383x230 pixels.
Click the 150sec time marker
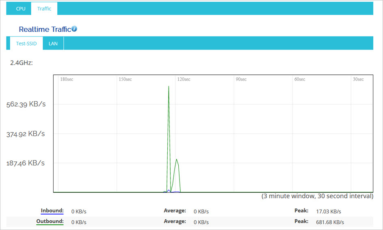click(126, 79)
